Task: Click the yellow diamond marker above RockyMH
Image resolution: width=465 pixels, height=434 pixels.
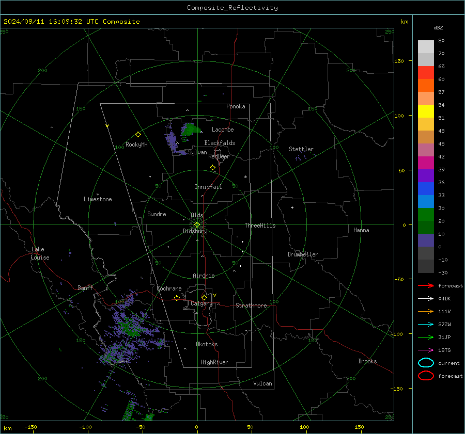Action: point(138,135)
